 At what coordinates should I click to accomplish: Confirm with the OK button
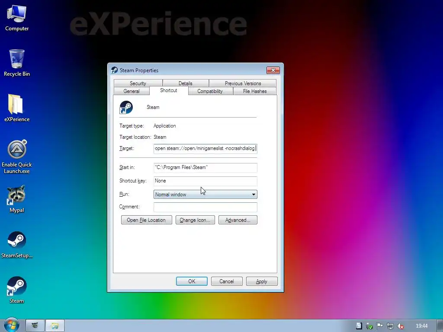[x=192, y=281]
